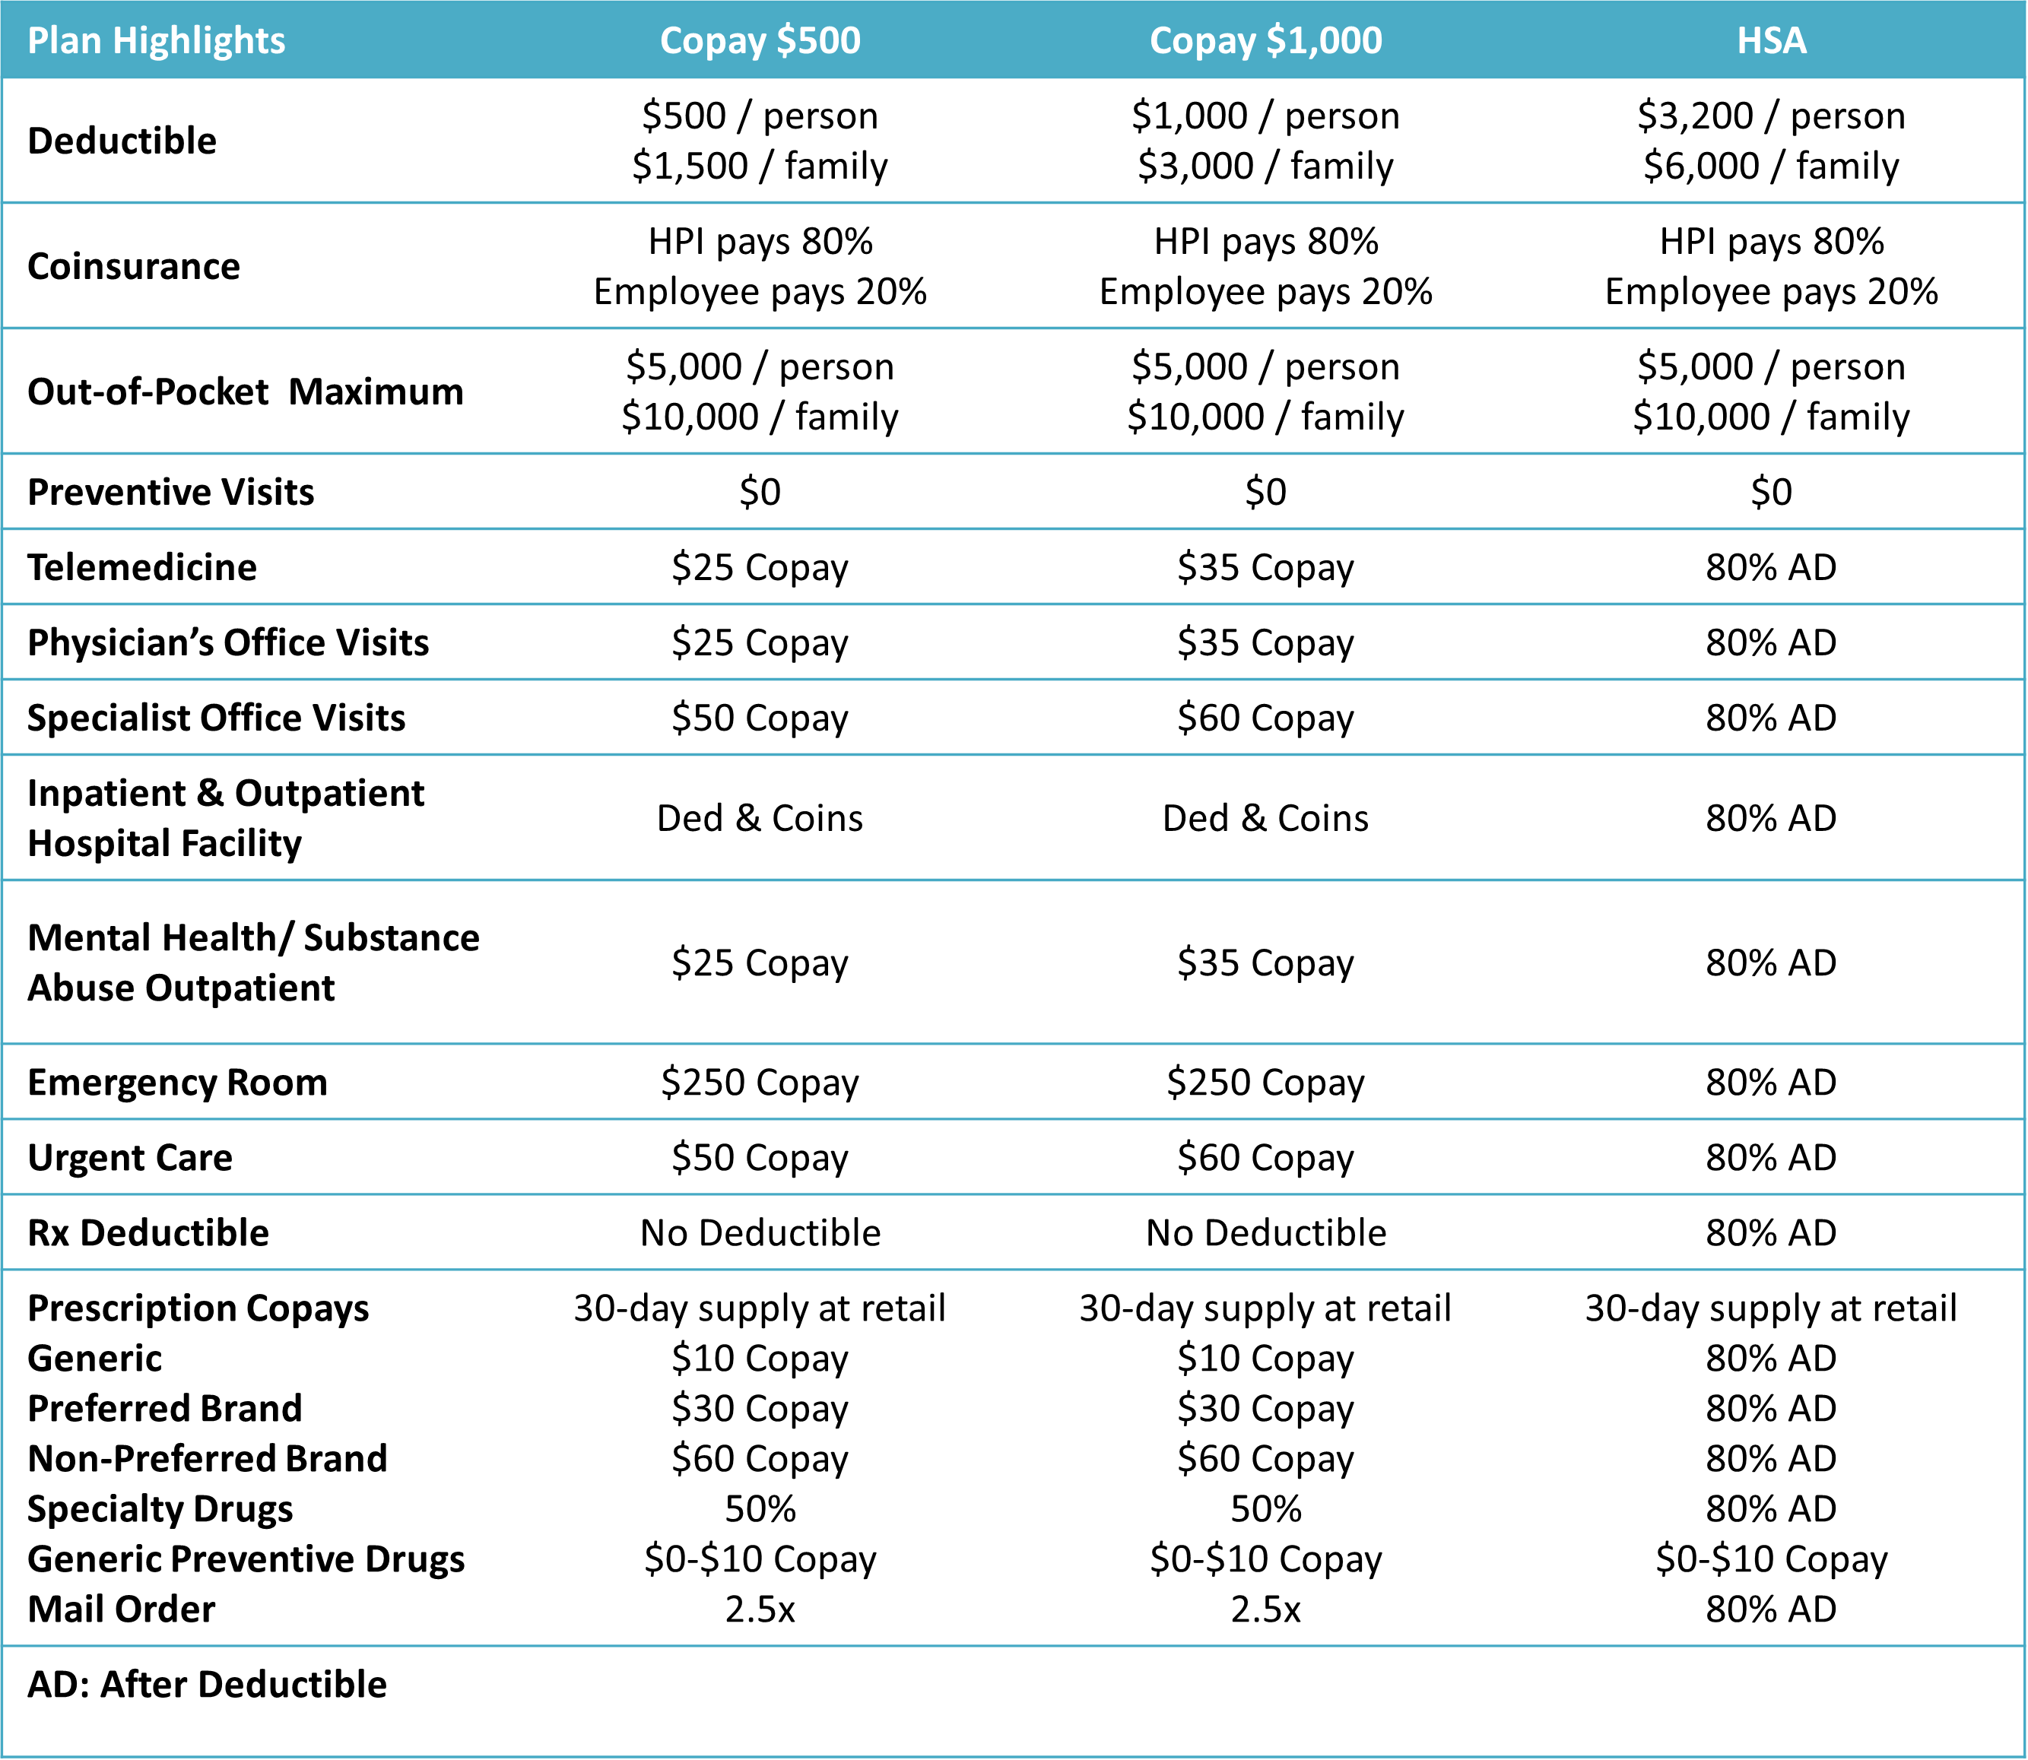Click the '$1,000 / person' deductible value
Viewport: 2028px width, 1760px height.
click(1266, 116)
